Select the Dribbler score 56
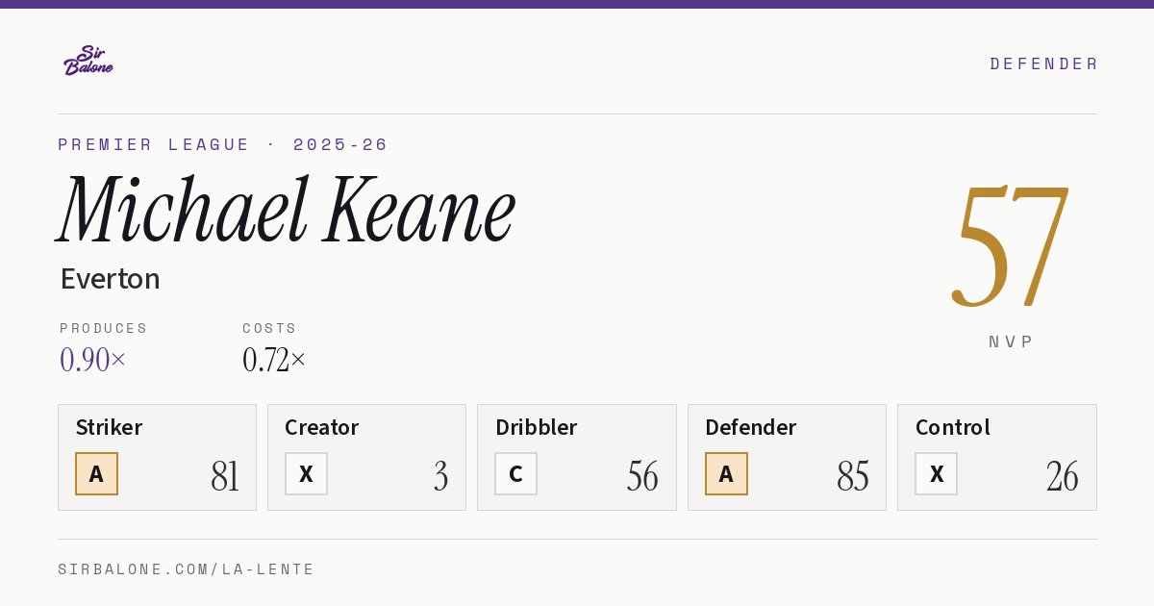The width and height of the screenshot is (1154, 606). (x=642, y=475)
